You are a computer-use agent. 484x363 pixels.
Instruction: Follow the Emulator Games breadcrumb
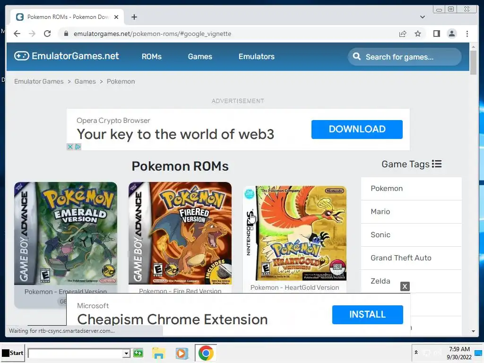39,81
